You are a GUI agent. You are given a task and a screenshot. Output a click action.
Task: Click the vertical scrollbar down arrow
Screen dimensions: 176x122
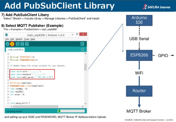point(85,103)
